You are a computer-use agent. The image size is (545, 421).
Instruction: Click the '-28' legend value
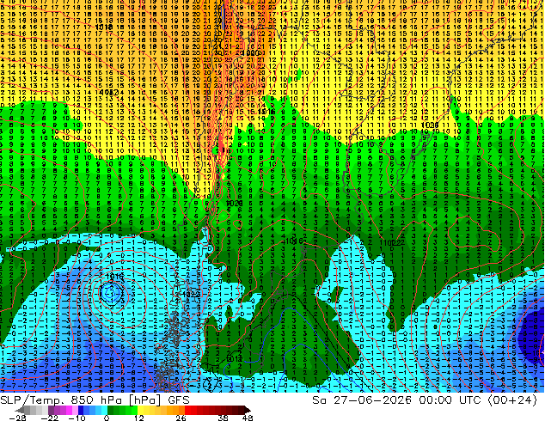(x=17, y=418)
